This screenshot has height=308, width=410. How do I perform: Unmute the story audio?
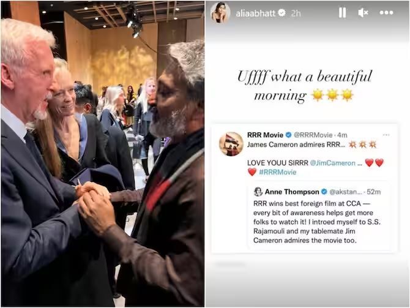(x=363, y=13)
